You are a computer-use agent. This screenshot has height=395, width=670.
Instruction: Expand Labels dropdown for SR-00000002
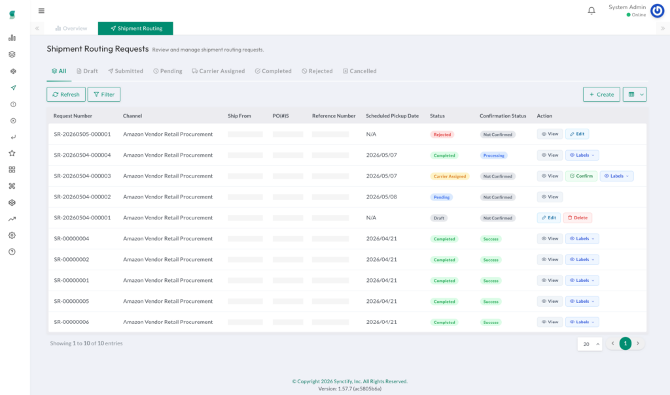click(x=582, y=259)
